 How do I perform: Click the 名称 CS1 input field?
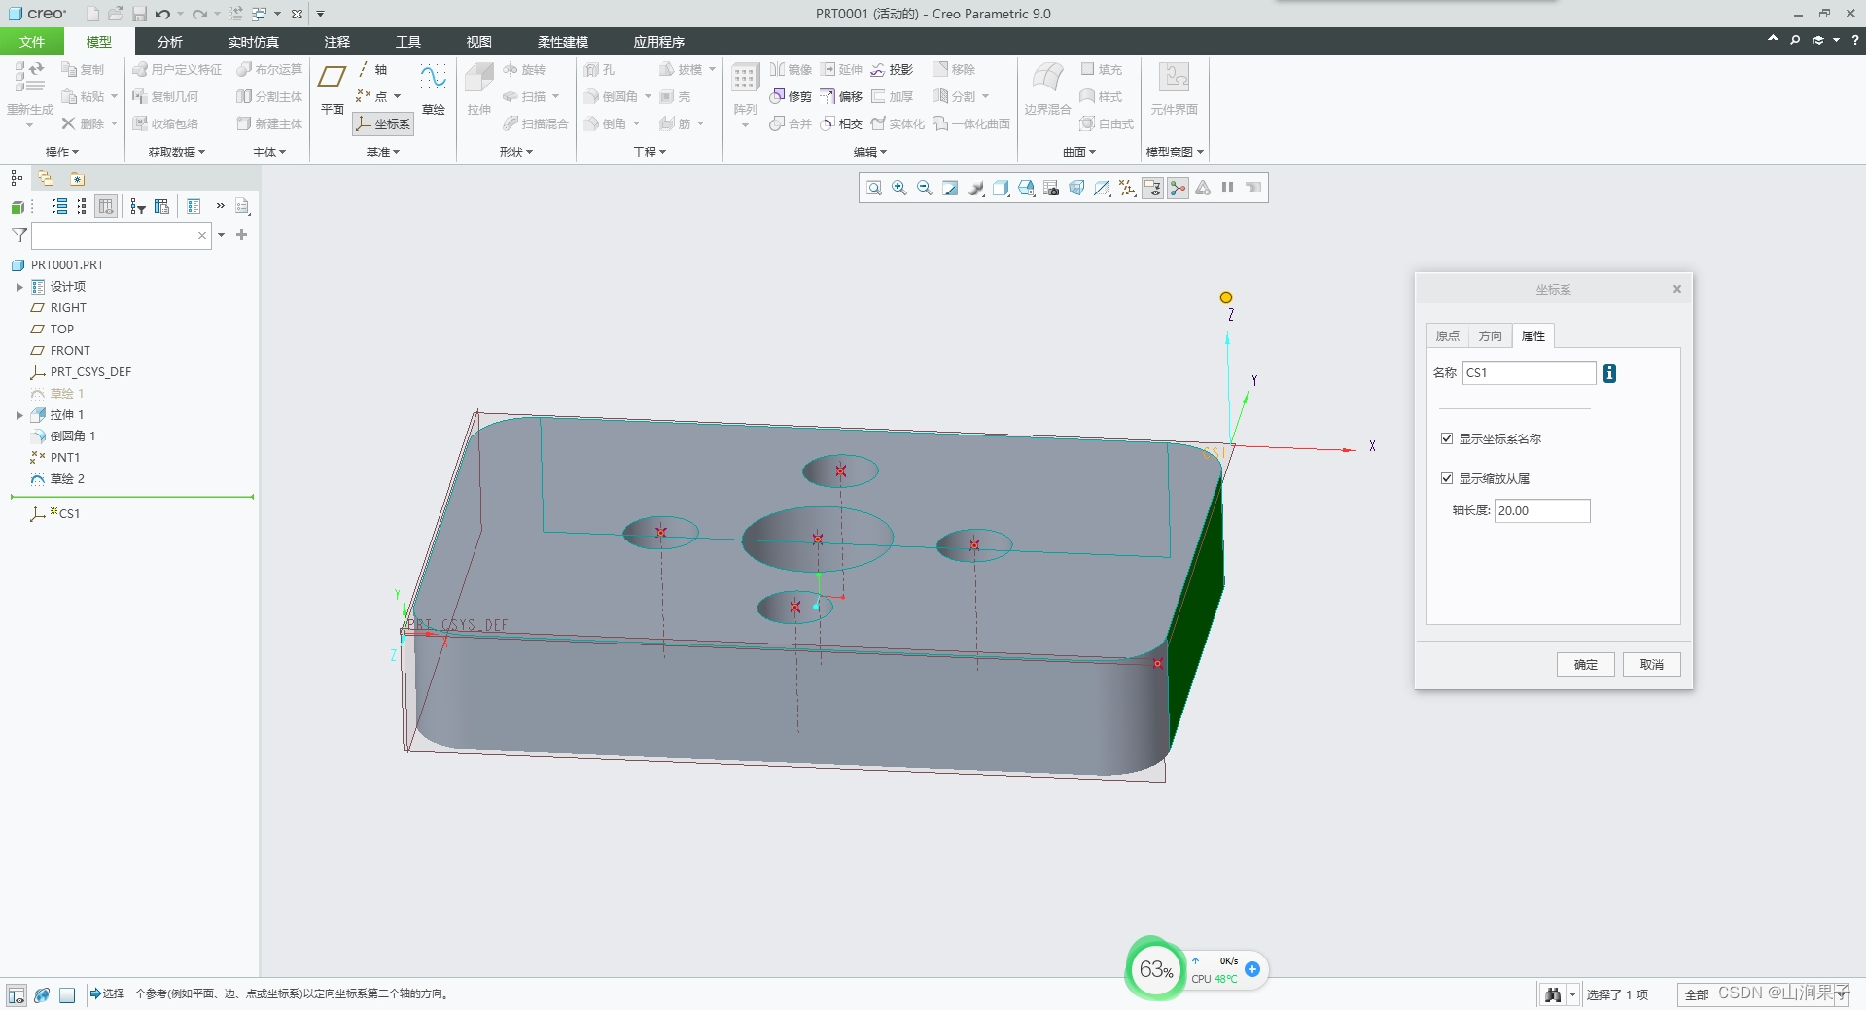[1529, 373]
